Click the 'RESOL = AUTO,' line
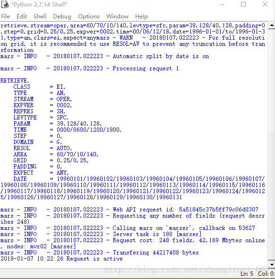This screenshot has height=279, width=275. click(x=43, y=148)
